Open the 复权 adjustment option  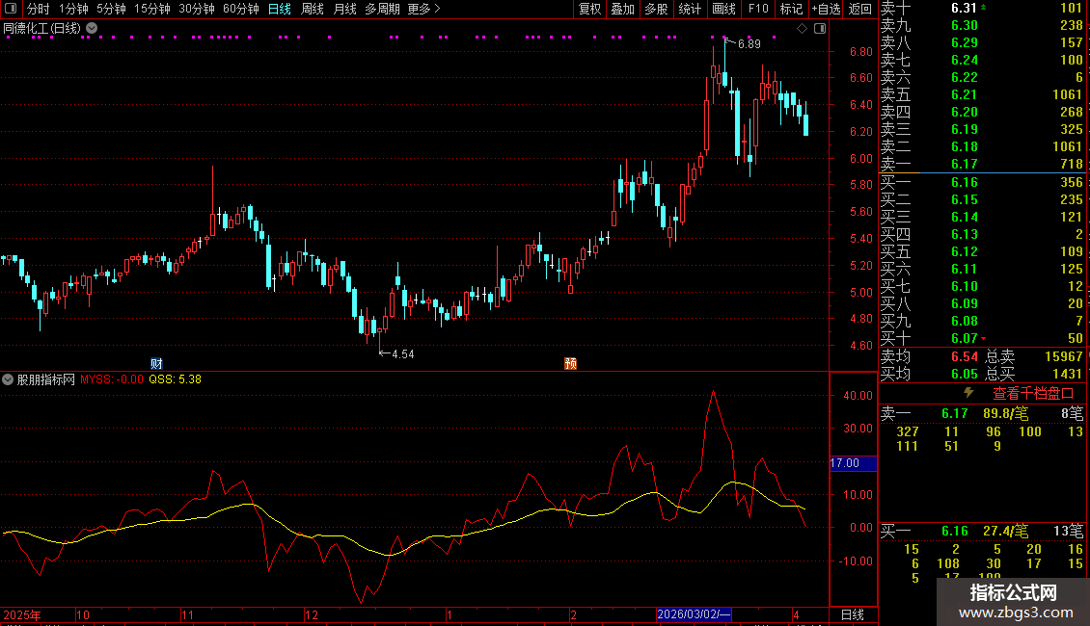589,9
